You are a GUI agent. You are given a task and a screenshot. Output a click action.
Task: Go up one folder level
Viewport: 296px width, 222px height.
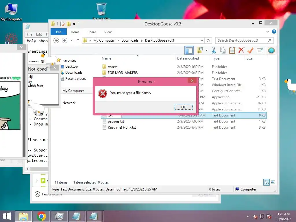click(x=78, y=40)
